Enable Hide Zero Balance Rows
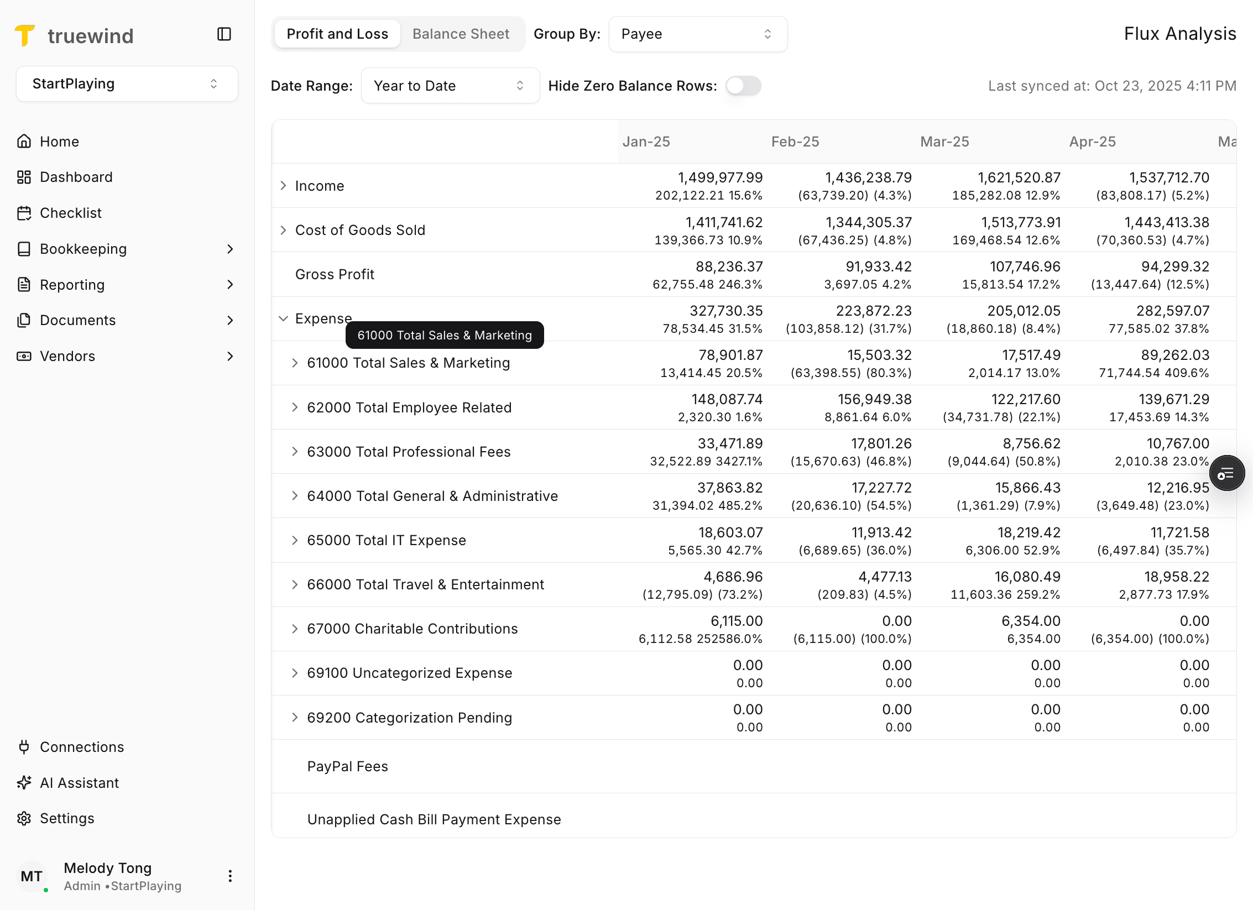The height and width of the screenshot is (910, 1253). tap(743, 86)
